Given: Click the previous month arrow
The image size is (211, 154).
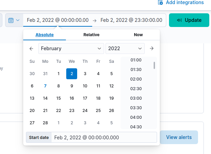Looking at the screenshot, I should tap(31, 48).
